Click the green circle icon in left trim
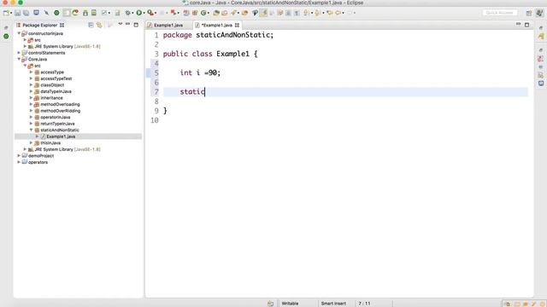 click(6, 36)
